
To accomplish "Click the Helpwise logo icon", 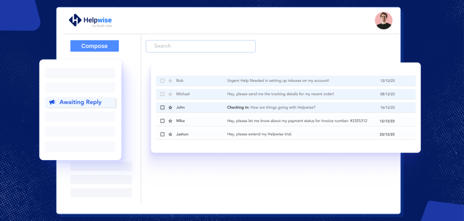I will click(75, 20).
